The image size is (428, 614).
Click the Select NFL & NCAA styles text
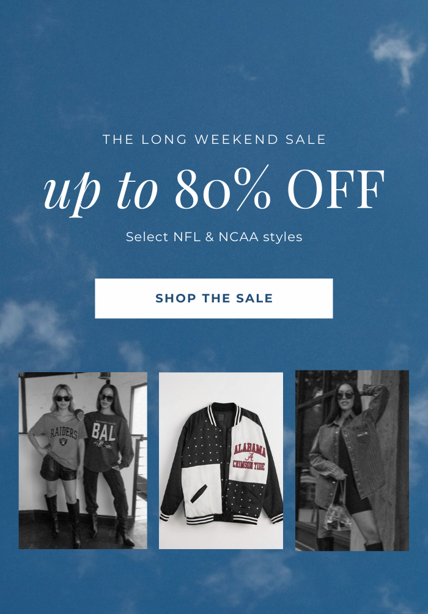coord(214,237)
